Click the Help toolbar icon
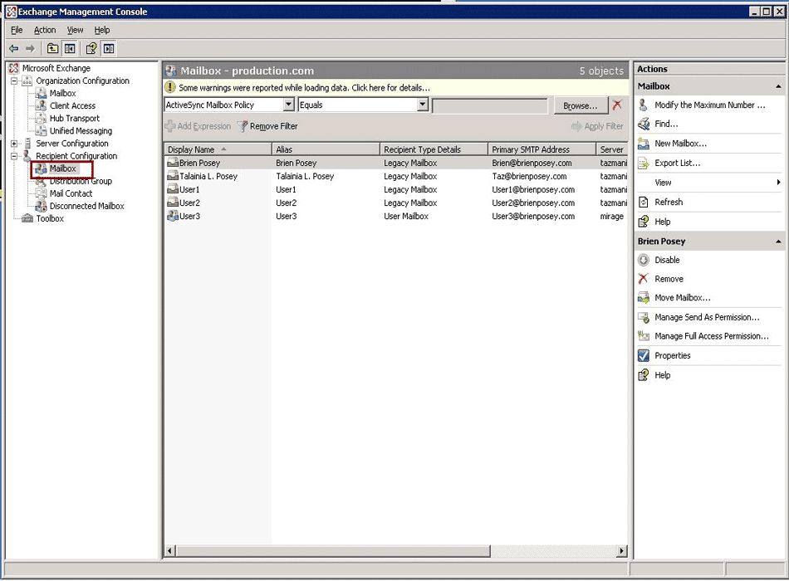This screenshot has width=789, height=581. [91, 49]
